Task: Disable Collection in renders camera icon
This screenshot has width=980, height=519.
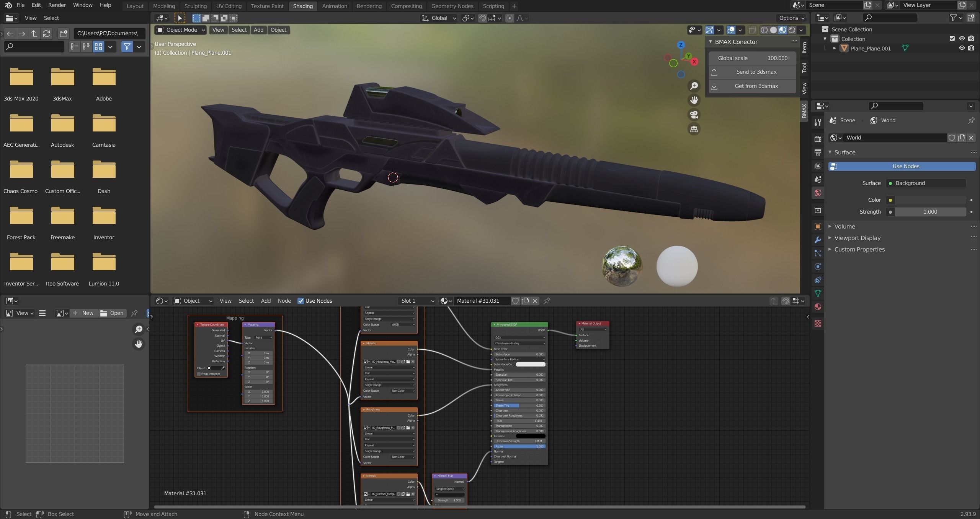Action: (x=971, y=39)
